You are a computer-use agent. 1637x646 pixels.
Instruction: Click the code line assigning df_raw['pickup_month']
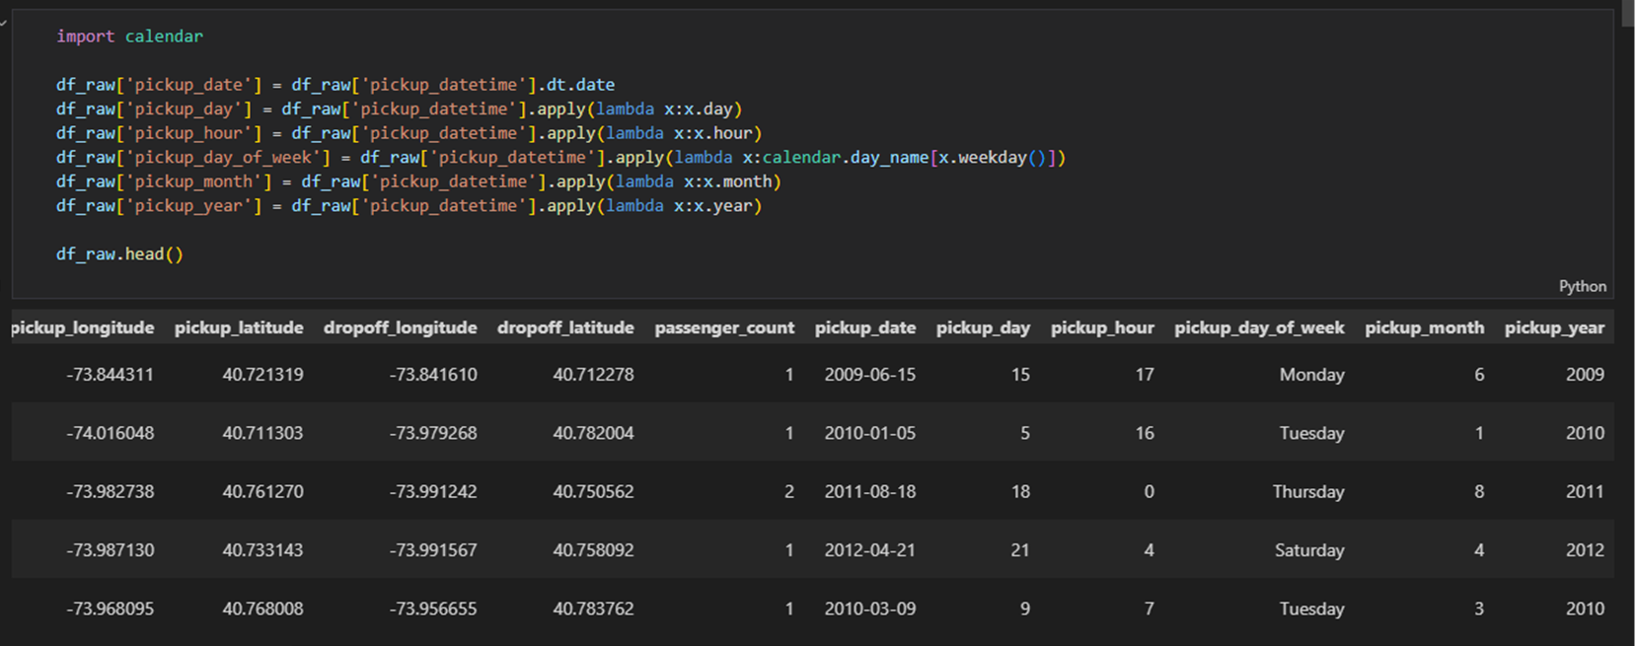point(418,181)
